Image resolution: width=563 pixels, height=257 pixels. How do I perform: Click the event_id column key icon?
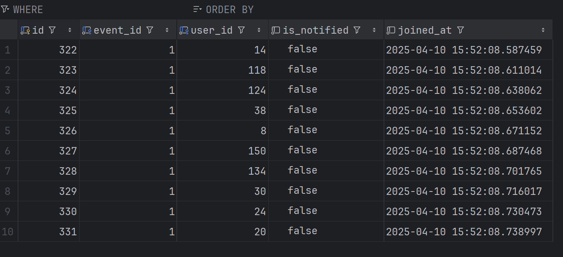pos(87,30)
